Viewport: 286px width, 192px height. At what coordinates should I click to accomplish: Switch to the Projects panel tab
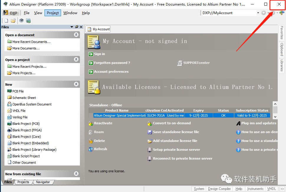point(23,182)
